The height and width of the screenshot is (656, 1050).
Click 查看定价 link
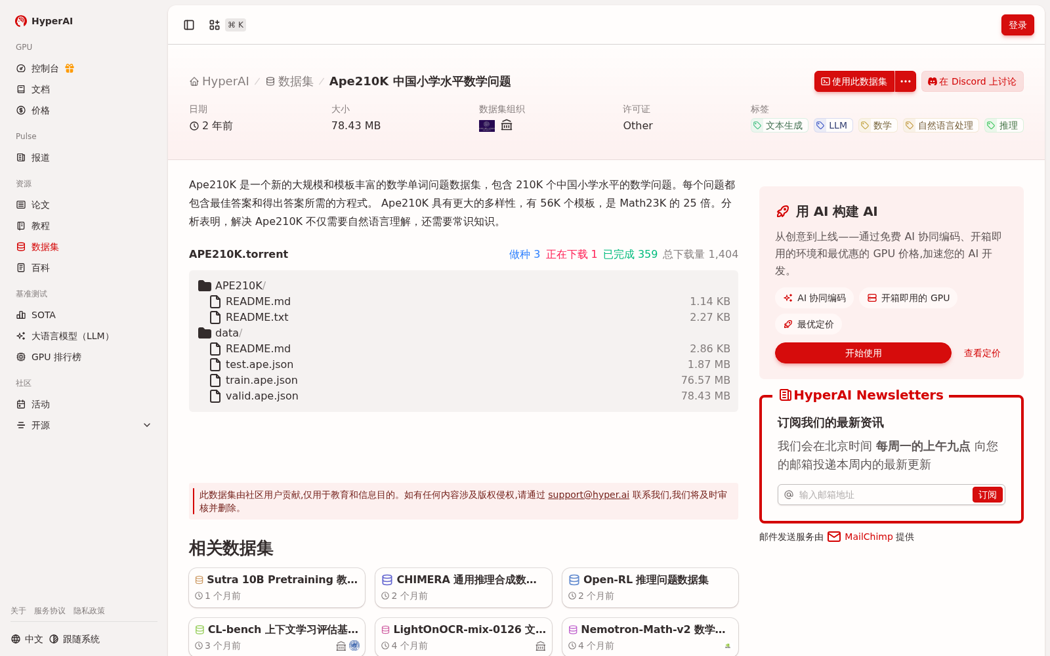982,353
